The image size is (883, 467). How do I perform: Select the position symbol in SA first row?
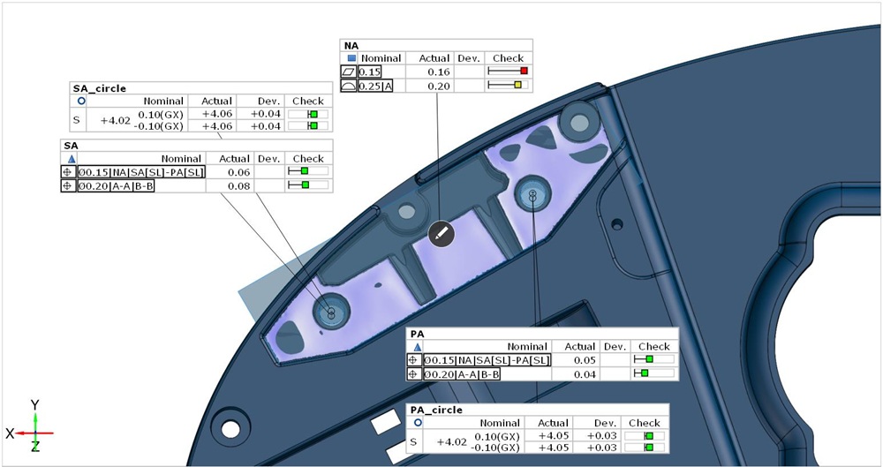point(68,172)
